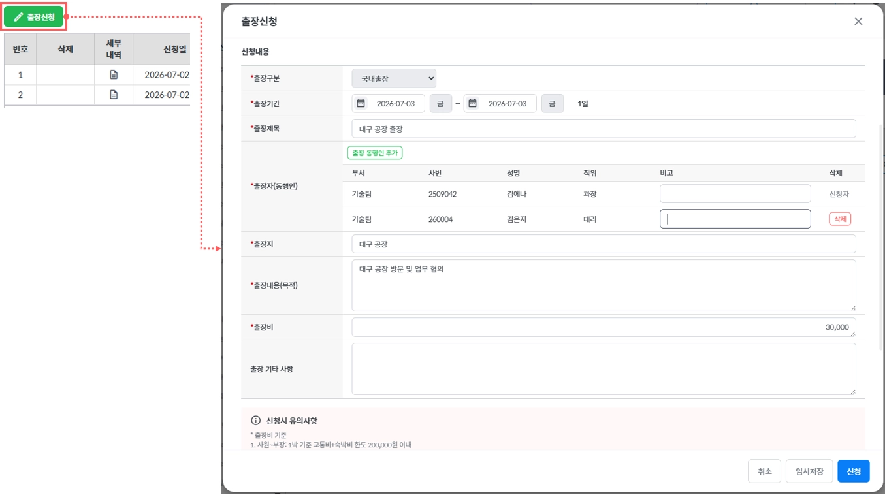Click employee number 260004
This screenshot has width=887, height=495.
pyautogui.click(x=440, y=219)
